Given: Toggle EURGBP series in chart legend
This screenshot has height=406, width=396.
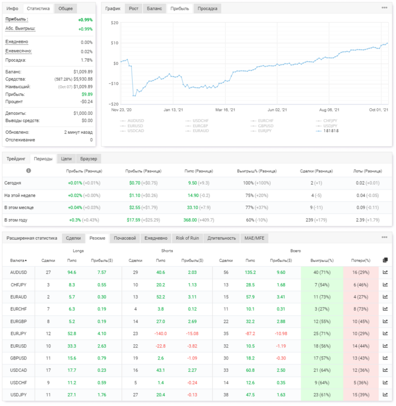Looking at the screenshot, I should (197, 126).
